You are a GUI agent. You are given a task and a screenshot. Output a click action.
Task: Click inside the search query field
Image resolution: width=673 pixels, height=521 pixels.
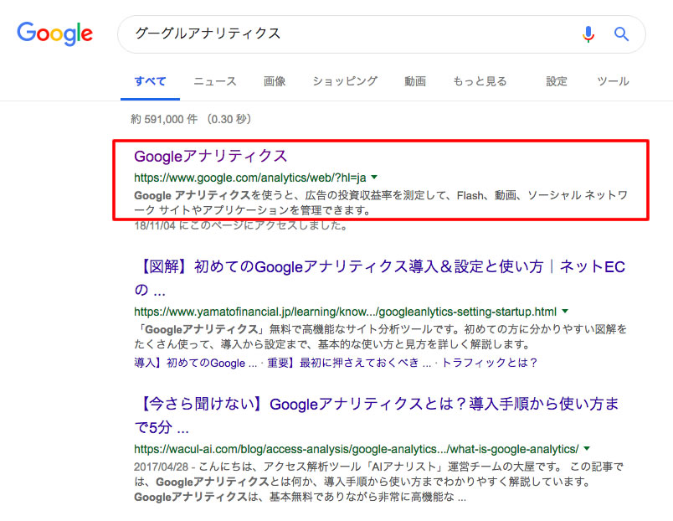click(x=335, y=34)
